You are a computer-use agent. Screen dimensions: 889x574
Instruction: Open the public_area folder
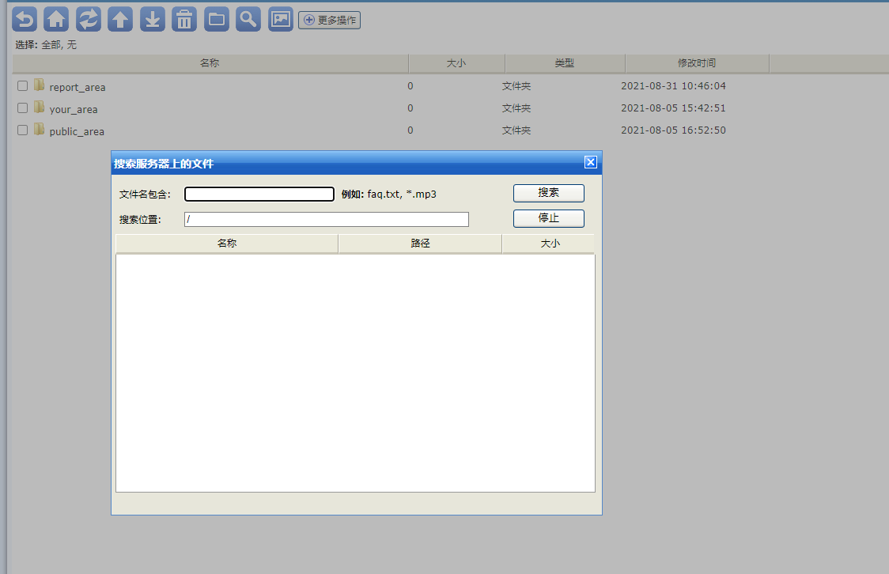[x=77, y=131]
